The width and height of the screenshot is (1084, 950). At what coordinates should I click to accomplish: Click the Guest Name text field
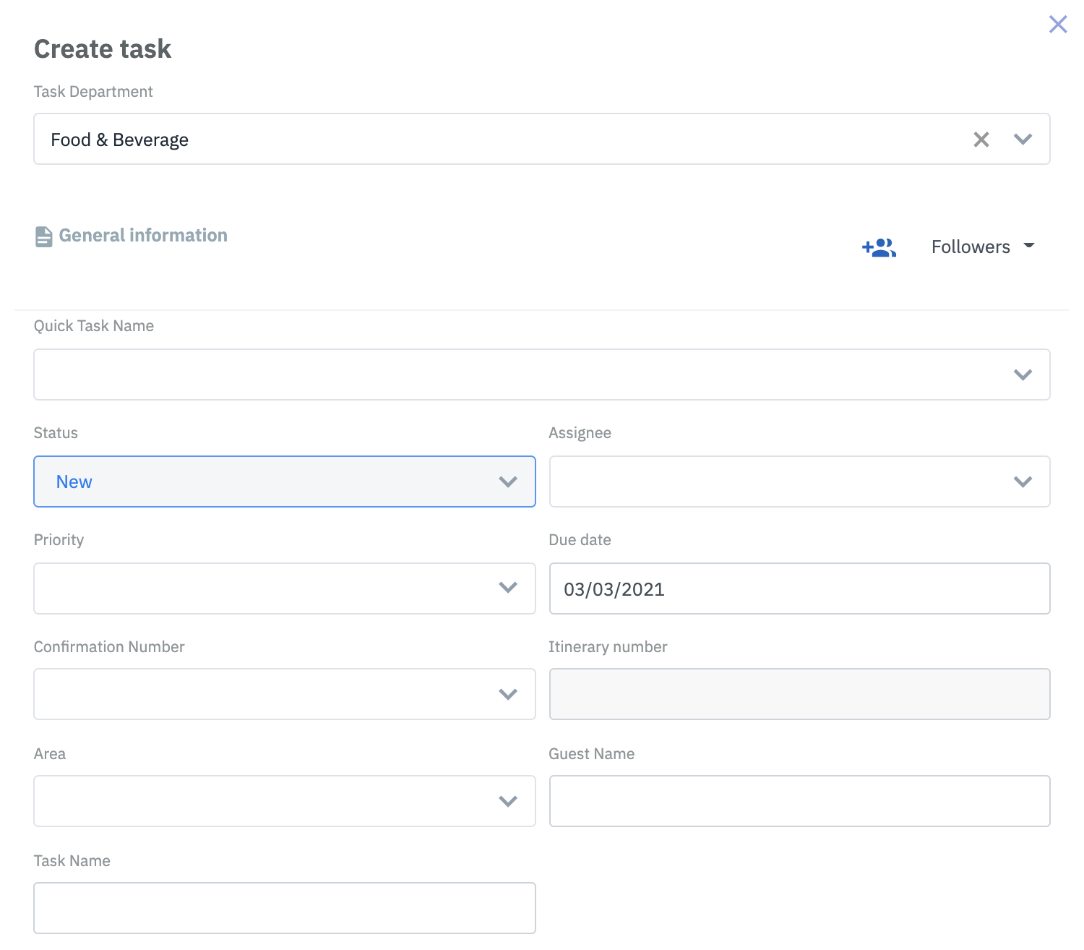pos(799,801)
